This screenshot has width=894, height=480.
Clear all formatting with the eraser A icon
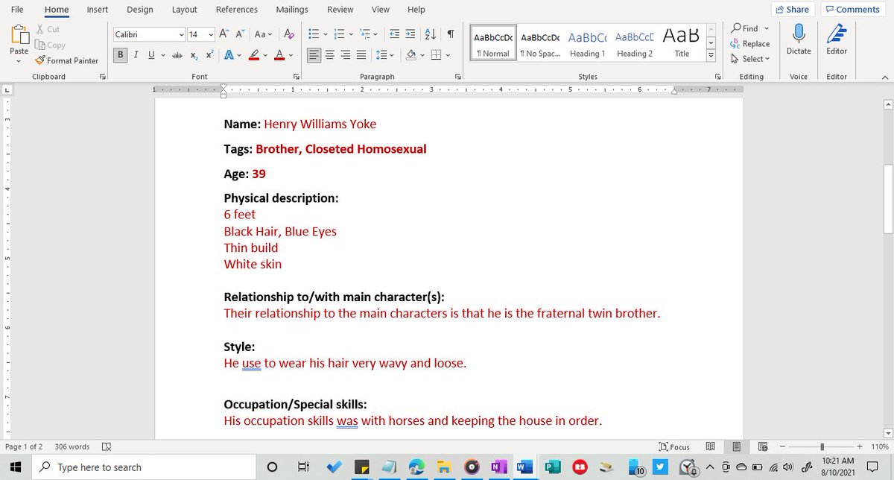(x=289, y=34)
